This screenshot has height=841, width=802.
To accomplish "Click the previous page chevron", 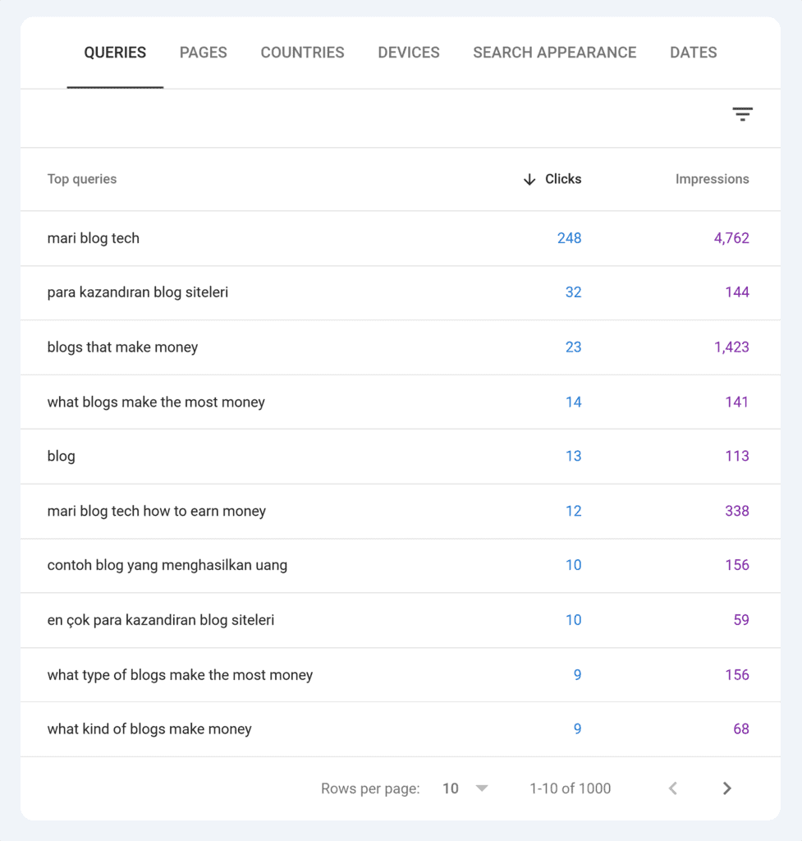I will (672, 788).
